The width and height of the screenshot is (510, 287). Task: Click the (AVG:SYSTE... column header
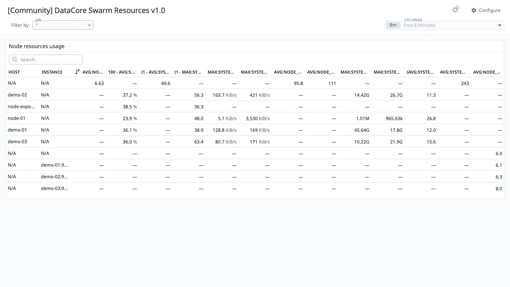420,72
